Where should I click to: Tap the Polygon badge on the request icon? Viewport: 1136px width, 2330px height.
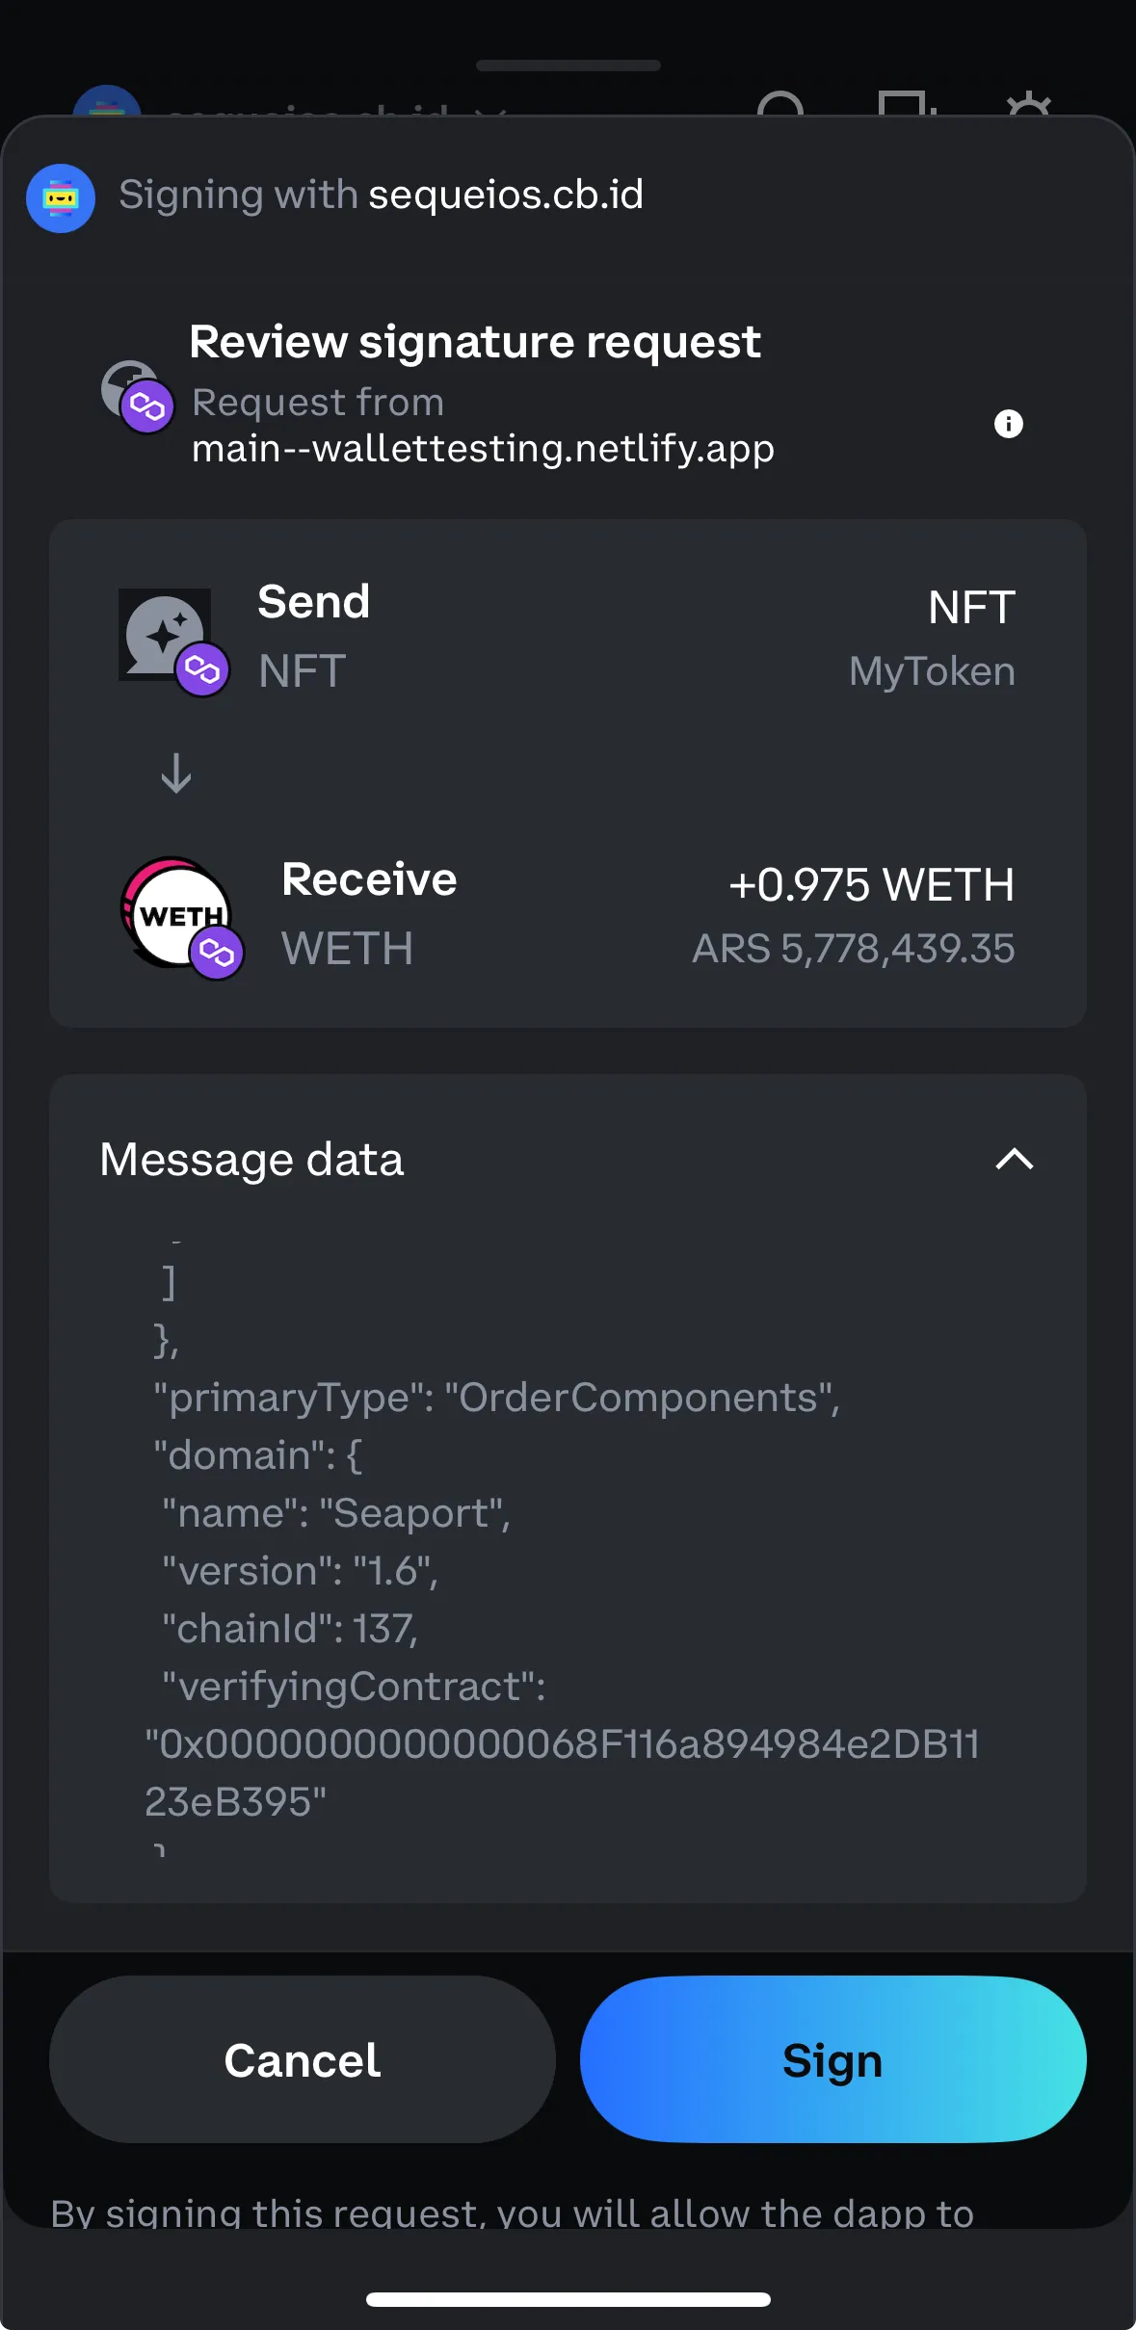pyautogui.click(x=149, y=405)
